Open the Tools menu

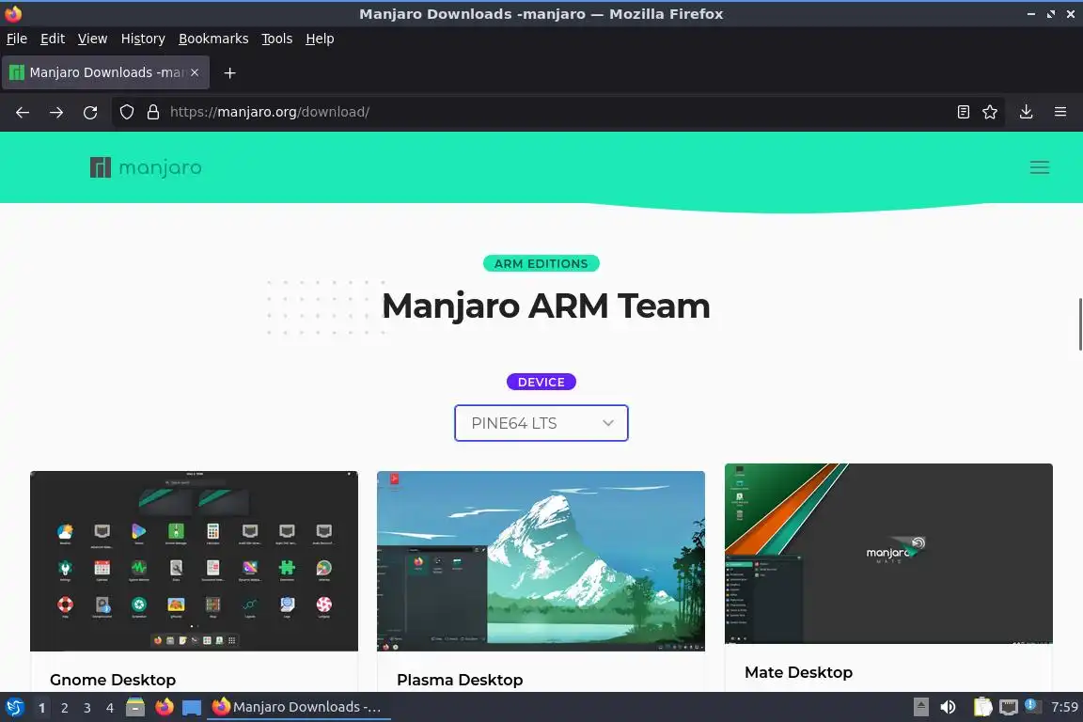click(277, 39)
